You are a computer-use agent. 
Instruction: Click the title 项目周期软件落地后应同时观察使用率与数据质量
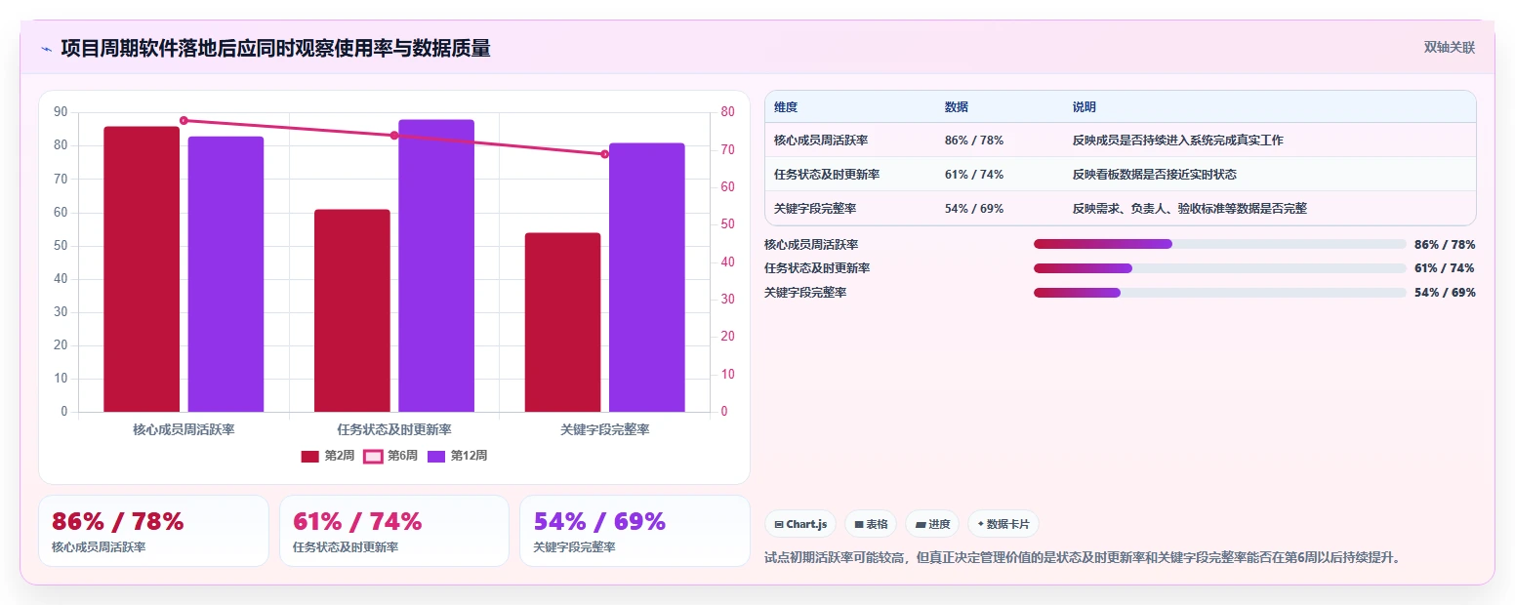275,48
